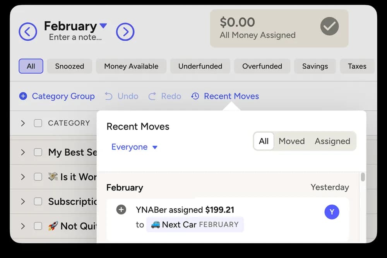Click the Recent Moves panel scrollbar thumb
Screen dimensions: 387x258
[363, 177]
